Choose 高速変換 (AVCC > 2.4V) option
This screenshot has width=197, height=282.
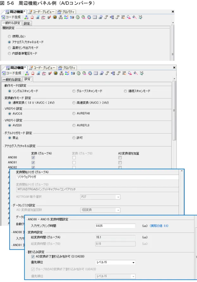coord(74,103)
